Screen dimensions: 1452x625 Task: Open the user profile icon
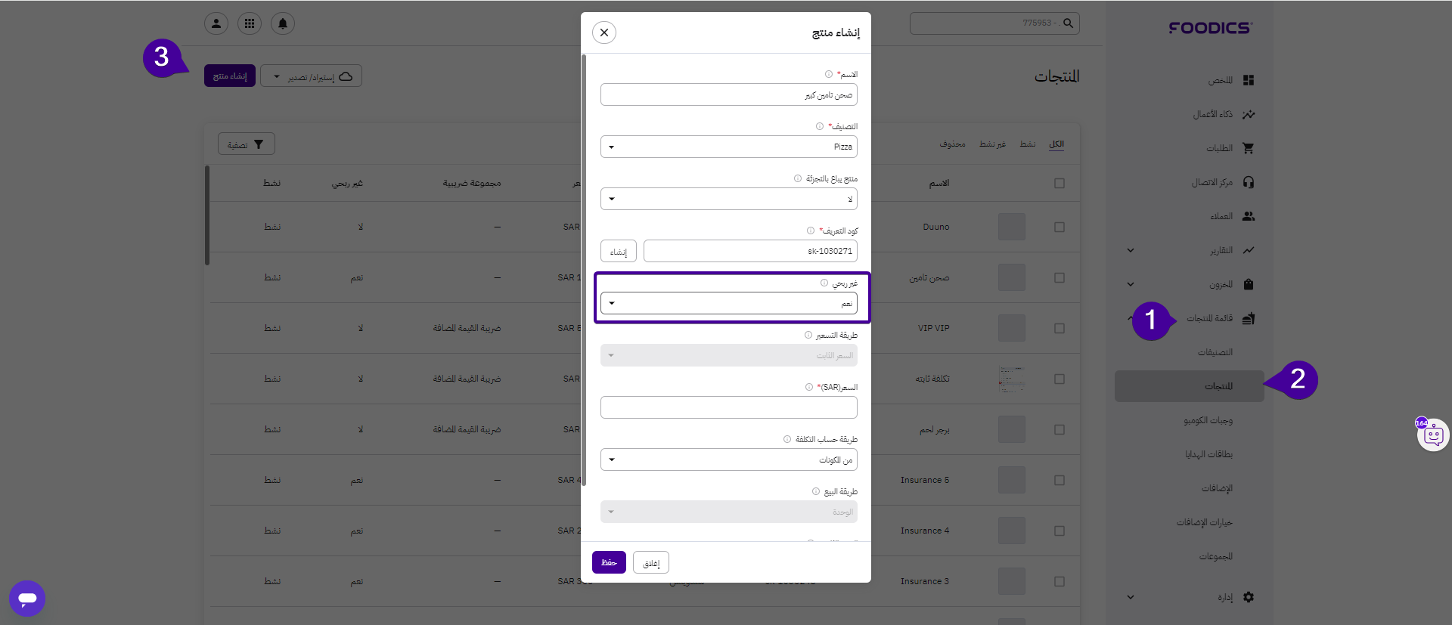pyautogui.click(x=216, y=23)
